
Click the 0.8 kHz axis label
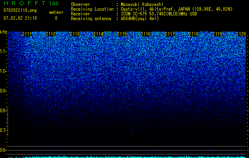[x=3, y=111]
